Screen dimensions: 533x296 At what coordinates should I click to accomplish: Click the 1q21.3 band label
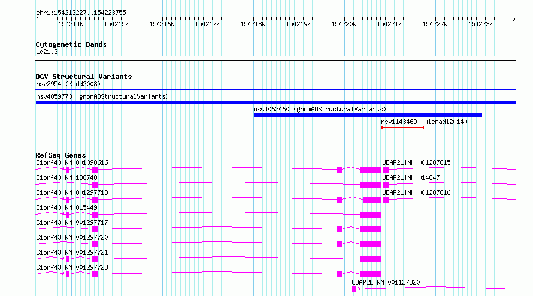(x=47, y=52)
